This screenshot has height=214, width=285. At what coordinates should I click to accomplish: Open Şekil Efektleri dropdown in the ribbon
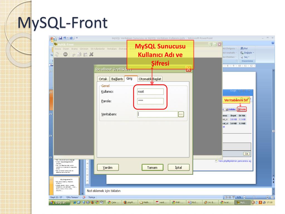(x=230, y=57)
